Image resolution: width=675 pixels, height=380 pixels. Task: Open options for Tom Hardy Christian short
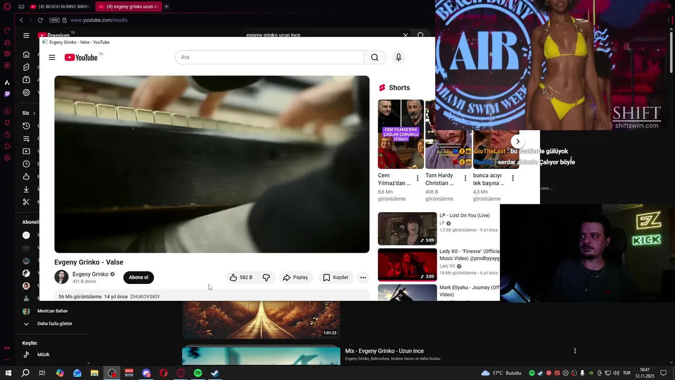pyautogui.click(x=465, y=178)
